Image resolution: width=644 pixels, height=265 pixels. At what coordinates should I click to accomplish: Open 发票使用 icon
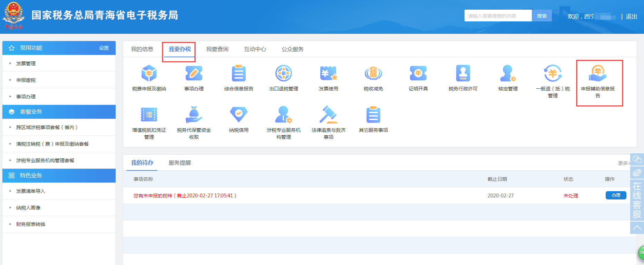329,73
